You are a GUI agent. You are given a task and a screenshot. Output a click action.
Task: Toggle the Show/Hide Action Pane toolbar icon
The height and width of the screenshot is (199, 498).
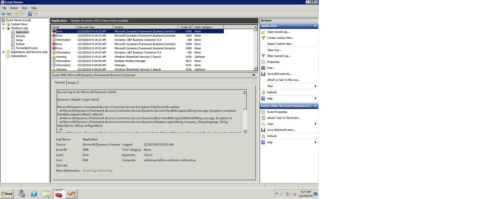[x=36, y=14]
